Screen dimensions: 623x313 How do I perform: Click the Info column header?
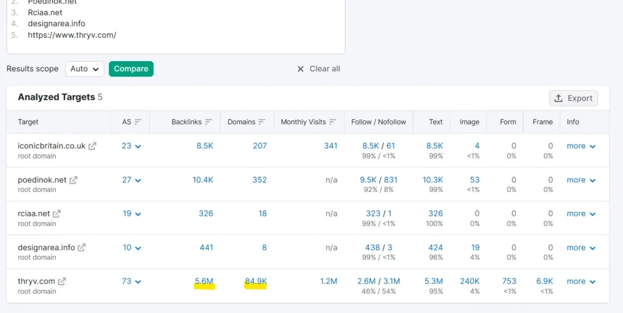[x=573, y=122]
